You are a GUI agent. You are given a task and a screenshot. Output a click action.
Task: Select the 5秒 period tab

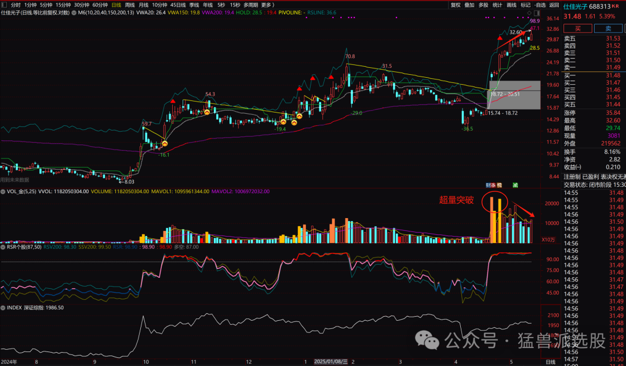point(221,5)
